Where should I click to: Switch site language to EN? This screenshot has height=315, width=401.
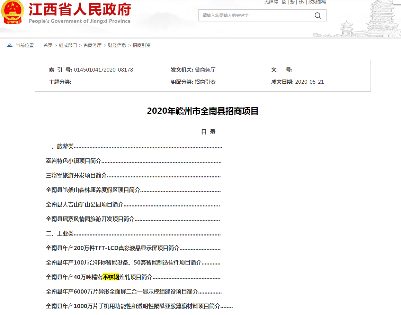(x=301, y=2)
